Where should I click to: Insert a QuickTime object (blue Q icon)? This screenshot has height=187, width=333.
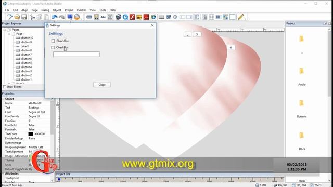(x=125, y=17)
